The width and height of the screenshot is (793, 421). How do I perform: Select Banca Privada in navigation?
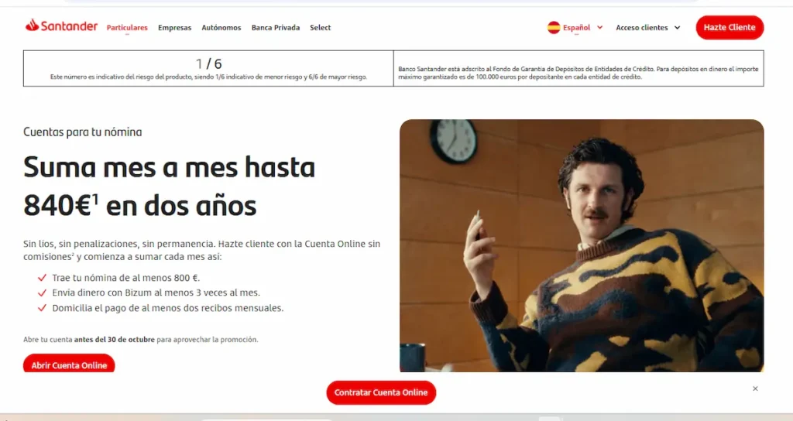pyautogui.click(x=276, y=28)
